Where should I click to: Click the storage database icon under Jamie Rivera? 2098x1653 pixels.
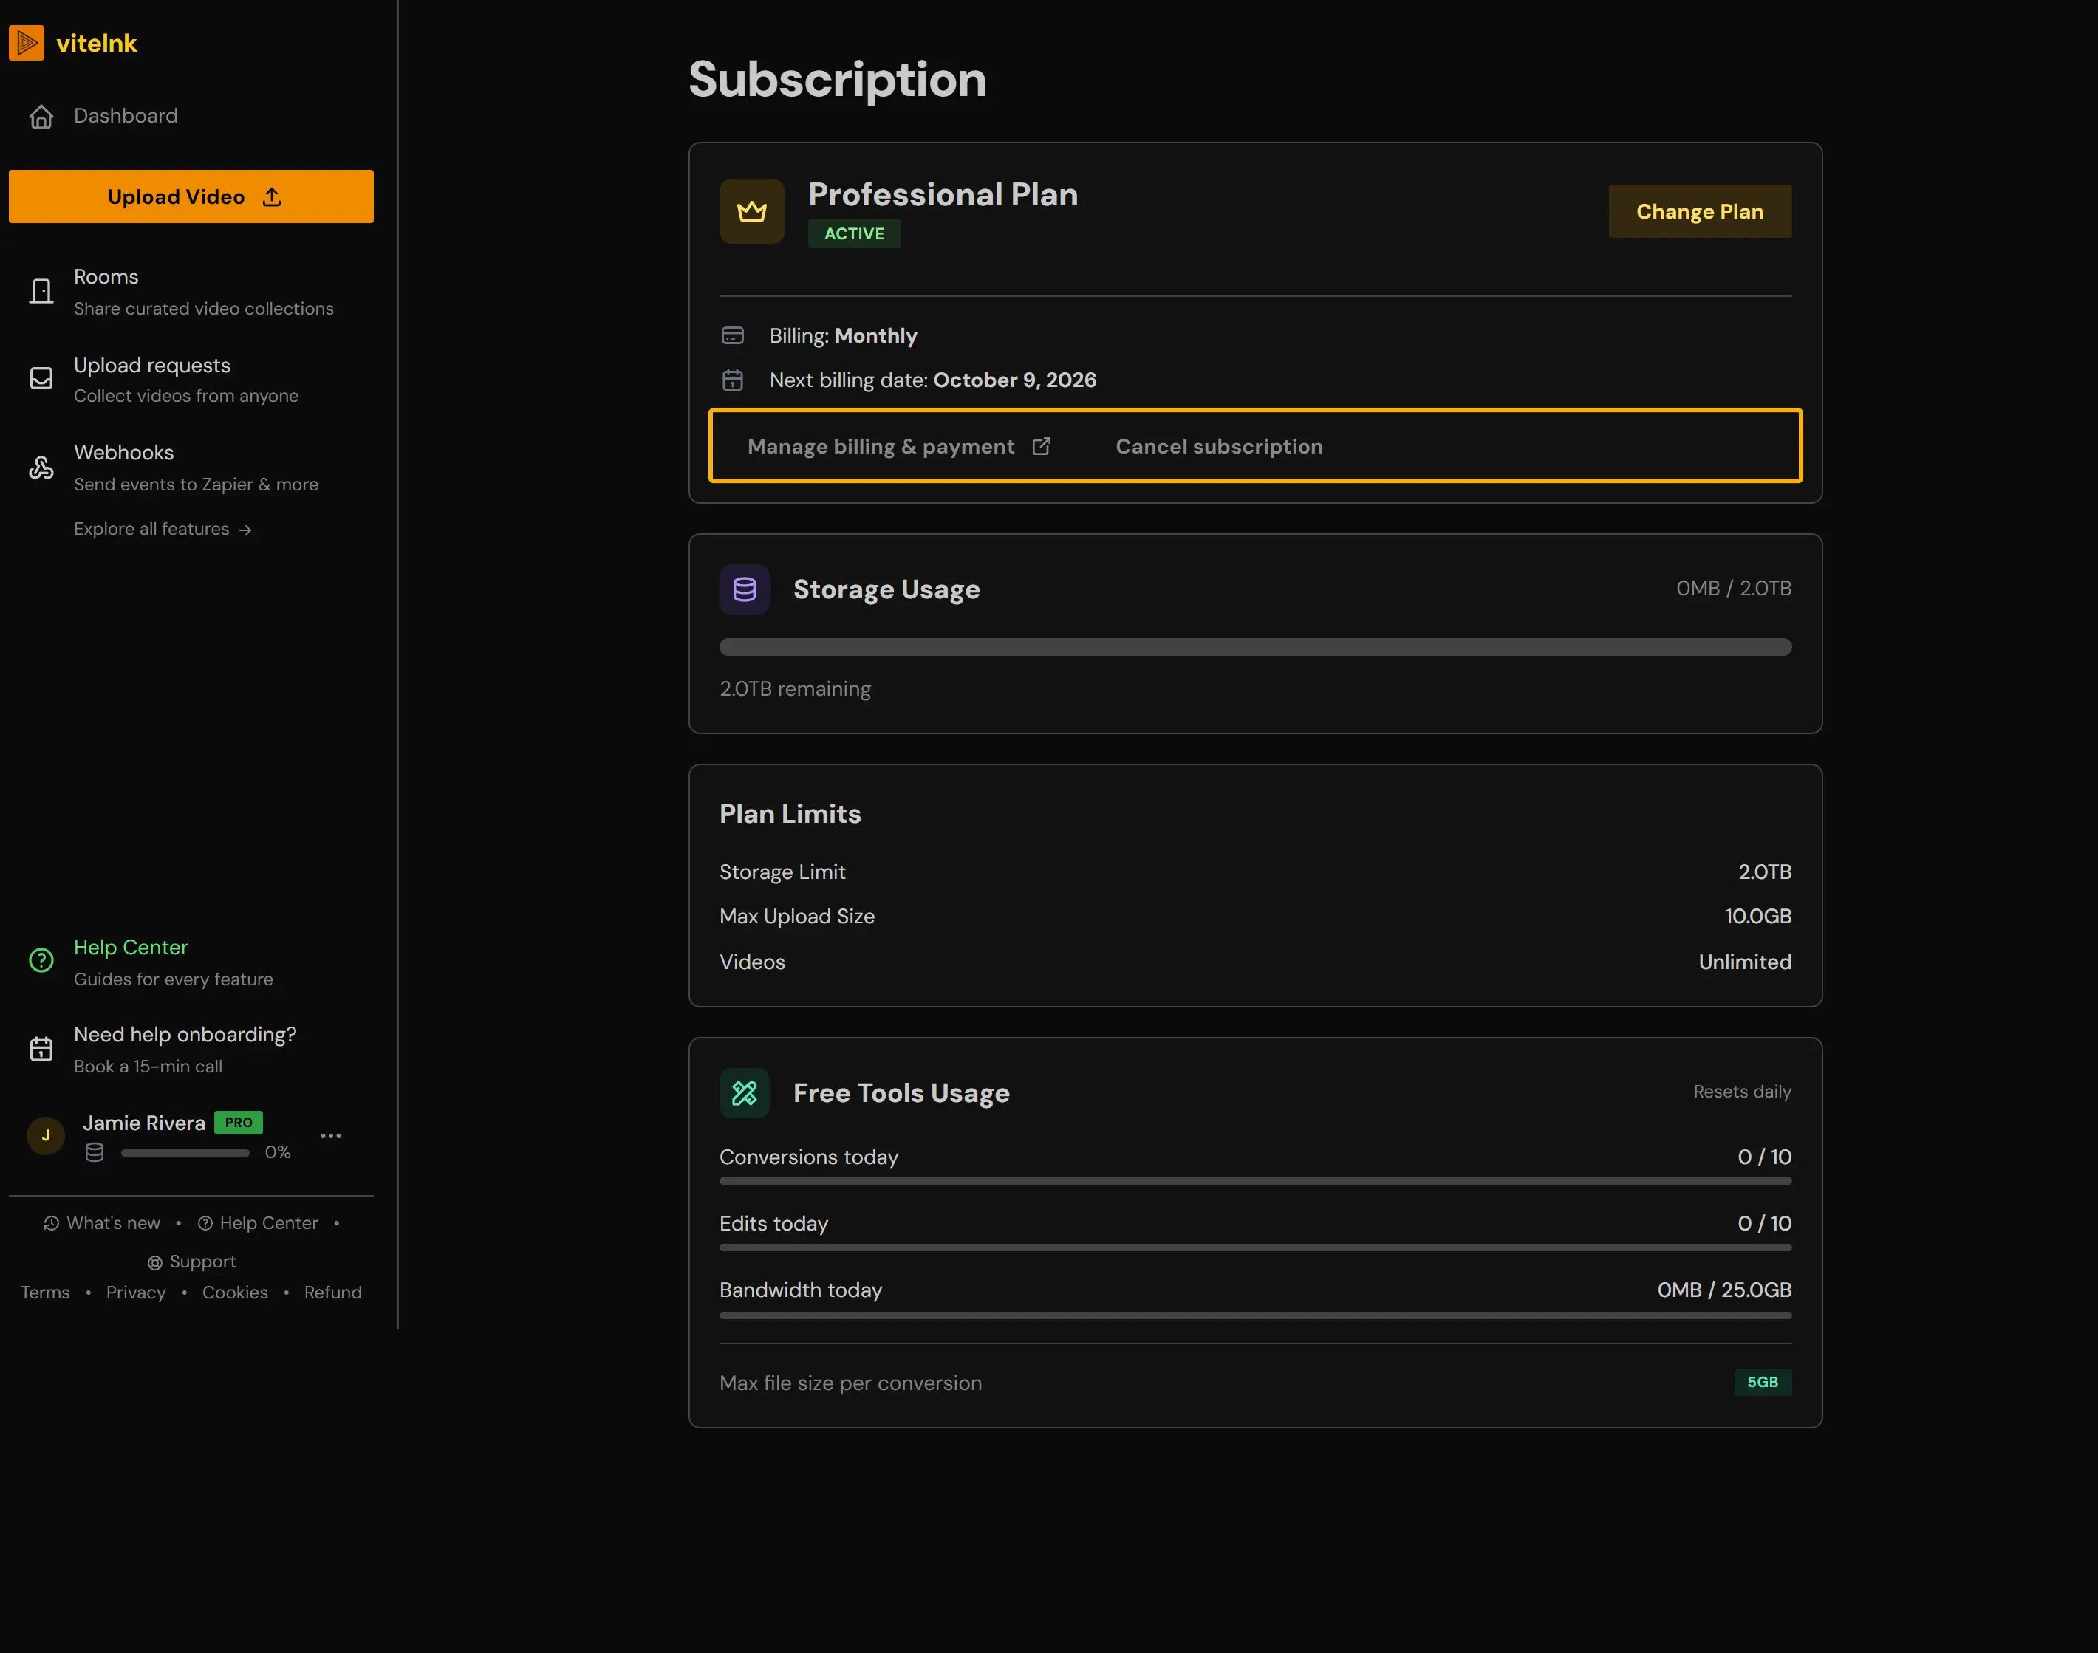[94, 1153]
